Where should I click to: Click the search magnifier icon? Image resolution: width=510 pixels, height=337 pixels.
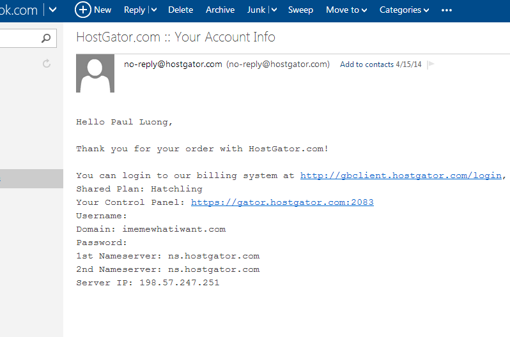pos(46,38)
